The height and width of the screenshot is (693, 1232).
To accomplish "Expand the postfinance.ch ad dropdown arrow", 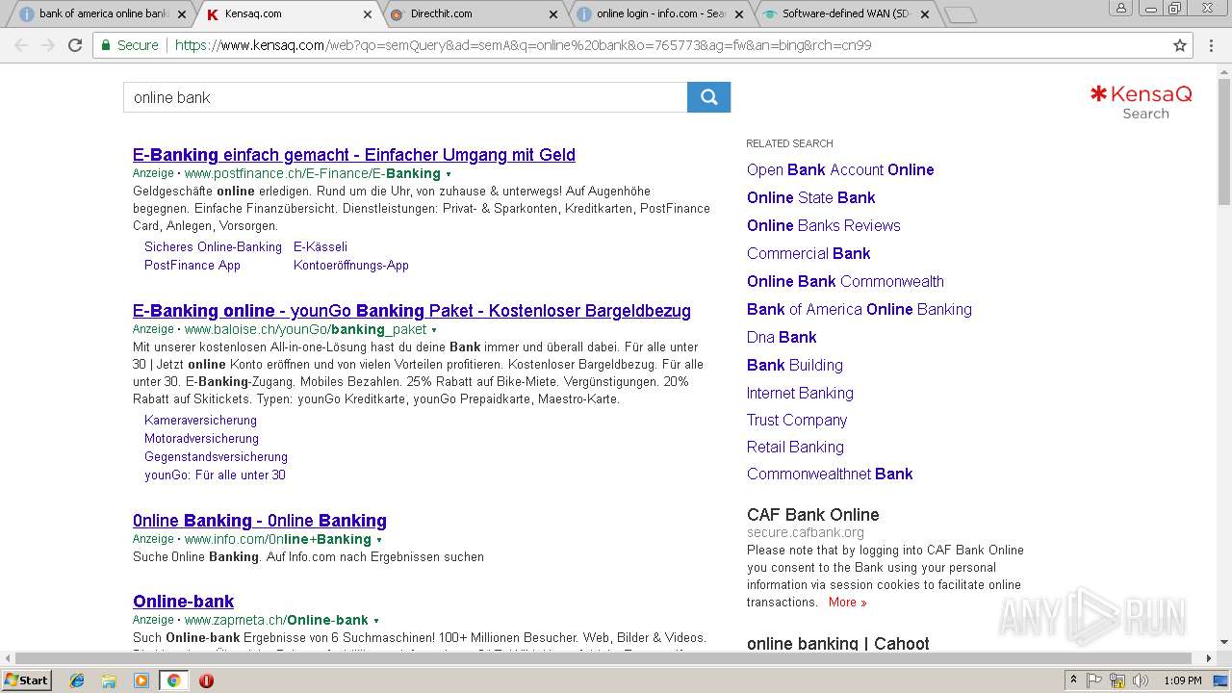I will coord(449,174).
